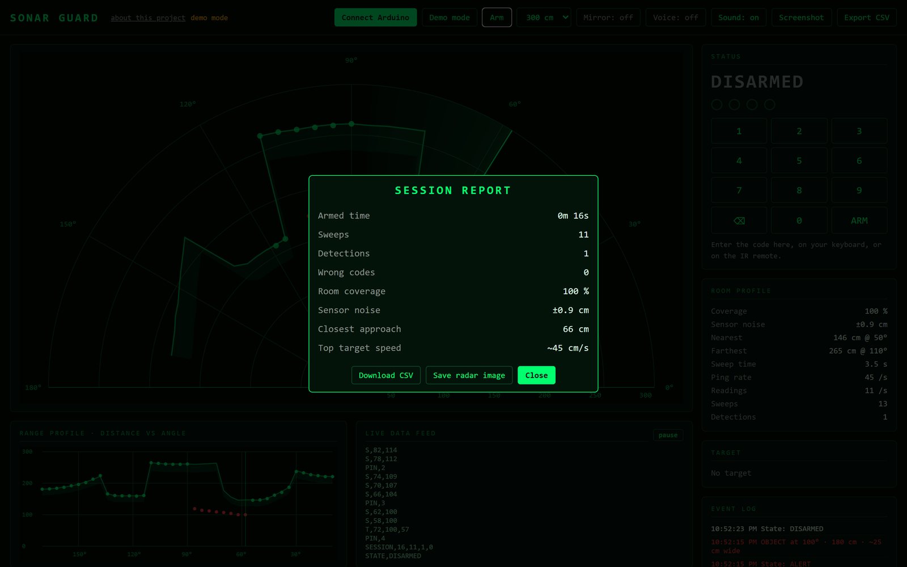Download the session CSV file
Image resolution: width=907 pixels, height=567 pixels.
coord(385,375)
